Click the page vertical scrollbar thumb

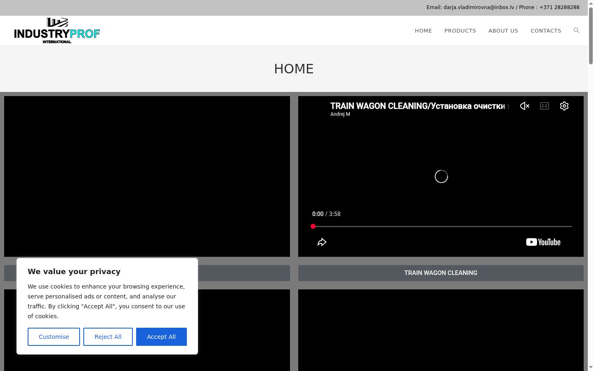tap(591, 35)
